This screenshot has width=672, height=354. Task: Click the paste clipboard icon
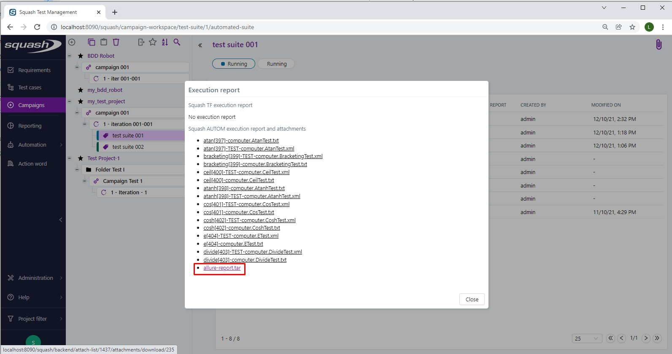click(x=104, y=42)
